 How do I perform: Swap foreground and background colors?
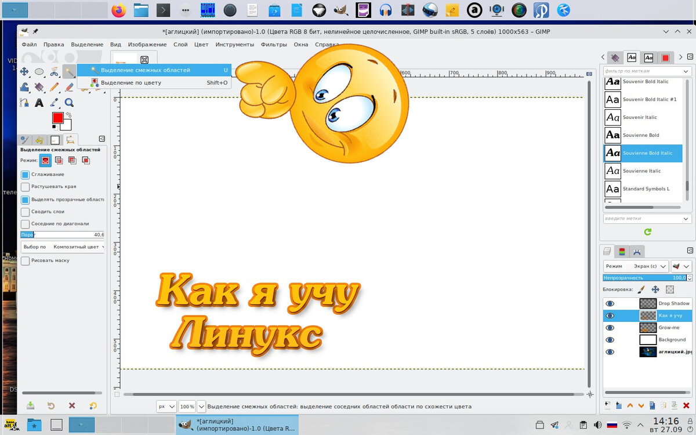68,115
